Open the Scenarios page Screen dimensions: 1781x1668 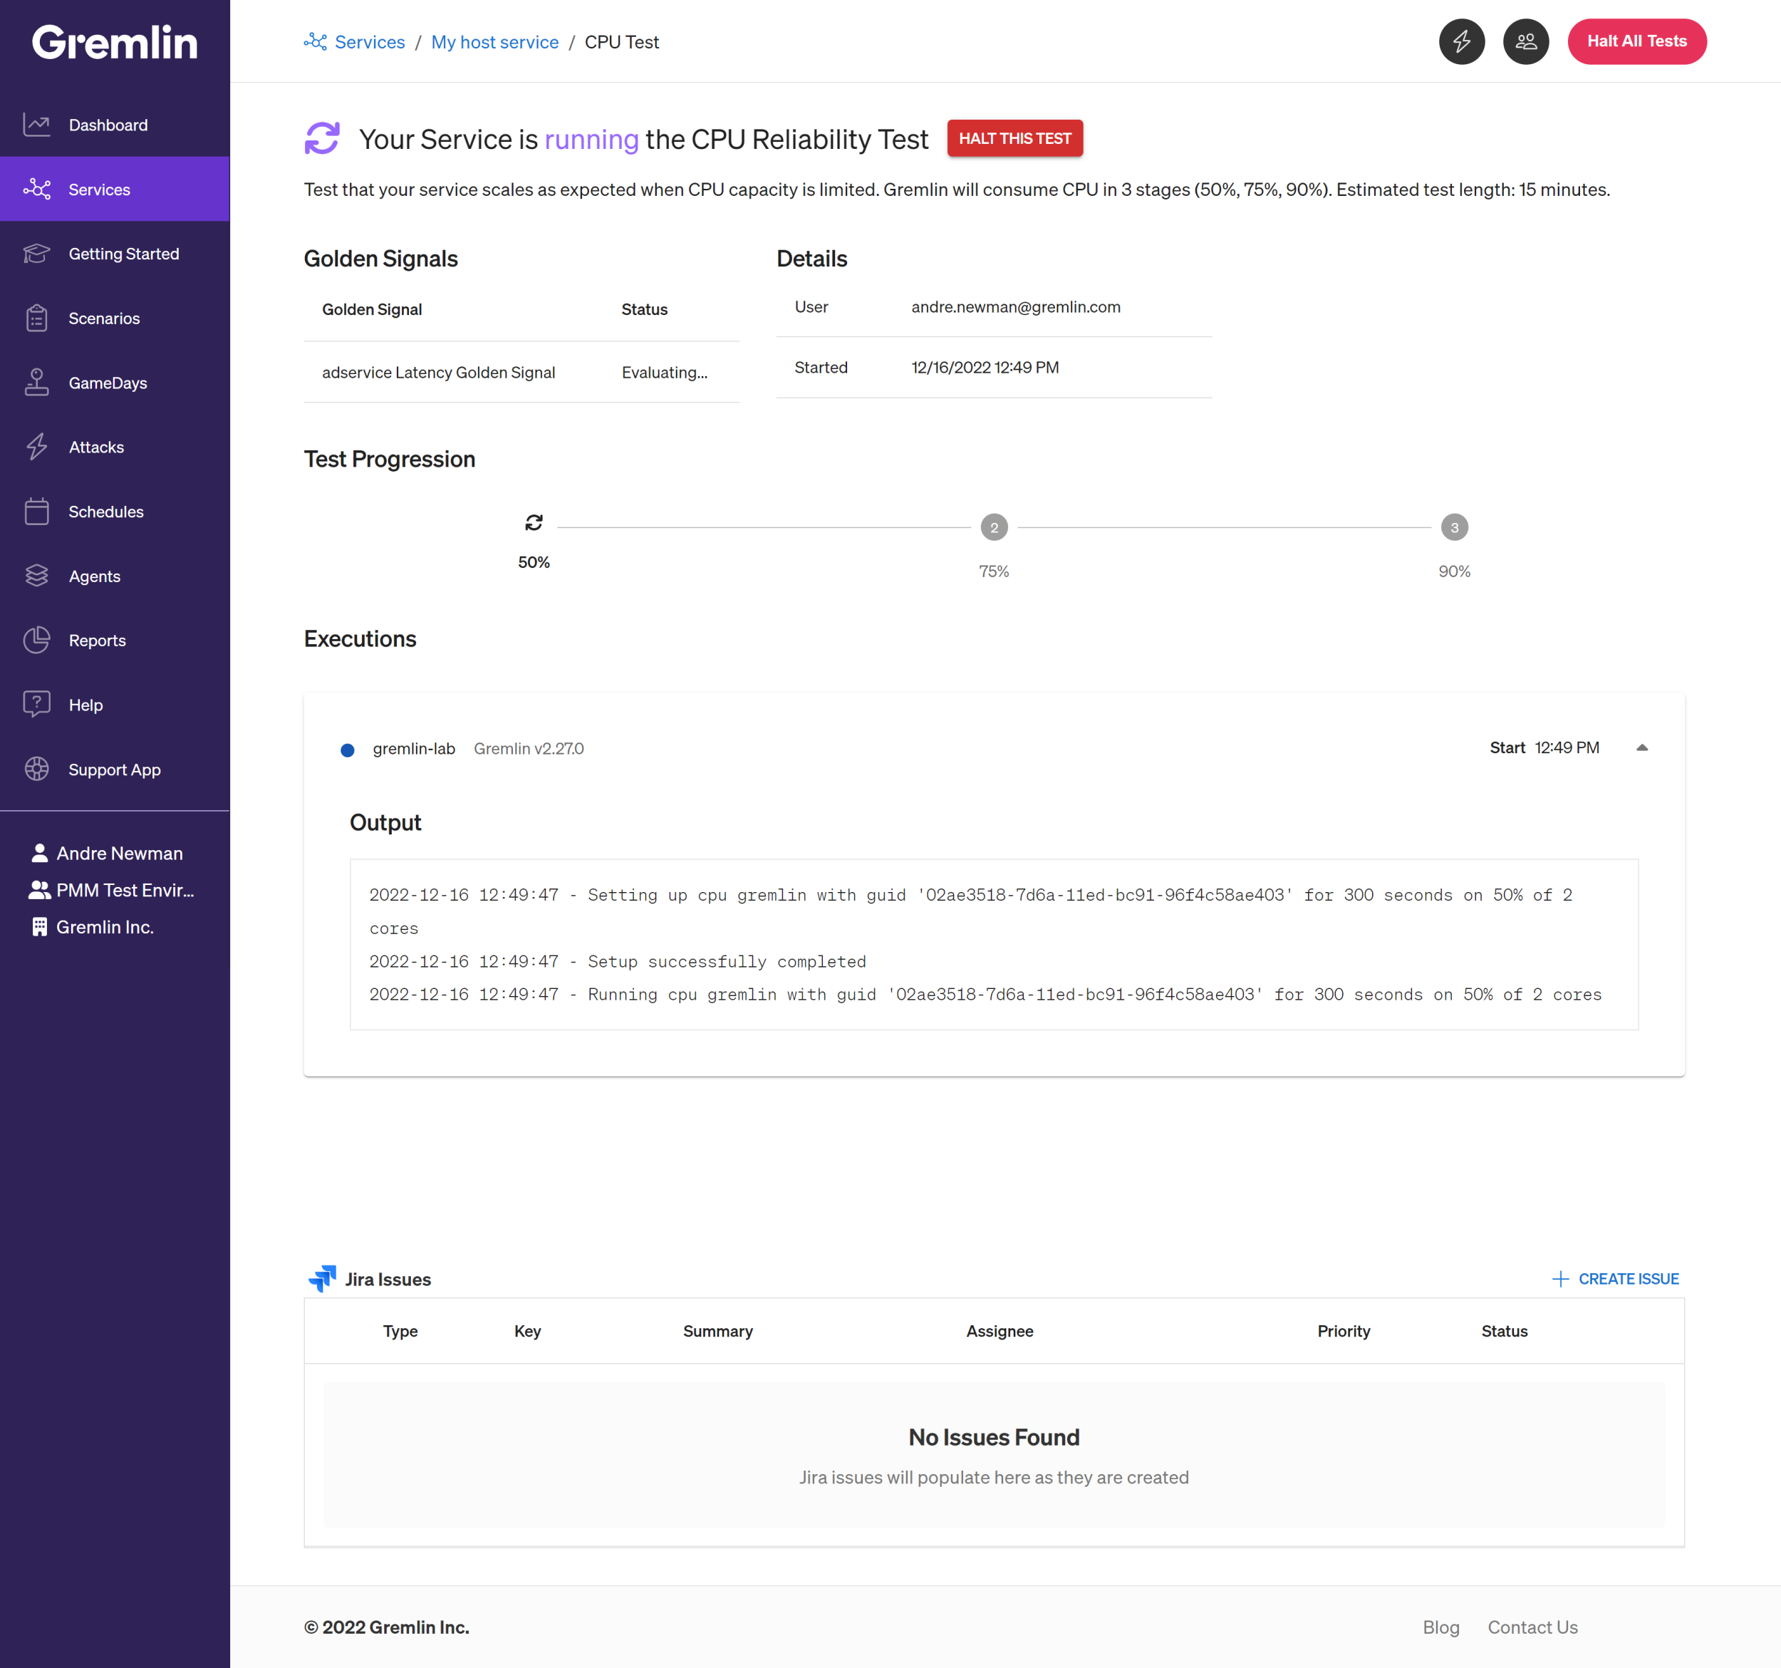pyautogui.click(x=115, y=318)
